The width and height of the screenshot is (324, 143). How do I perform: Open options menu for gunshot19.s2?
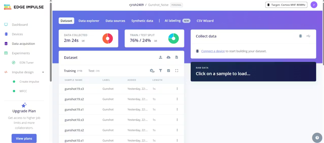[x=177, y=99]
